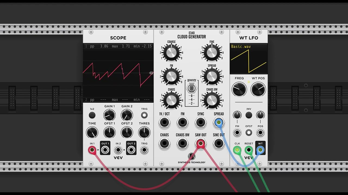Click the FINE knob
This screenshot has height=195, width=348.
tap(212, 53)
